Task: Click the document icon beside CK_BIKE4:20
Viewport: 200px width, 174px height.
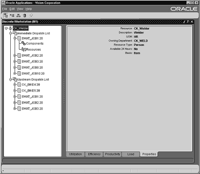Action: (19, 84)
